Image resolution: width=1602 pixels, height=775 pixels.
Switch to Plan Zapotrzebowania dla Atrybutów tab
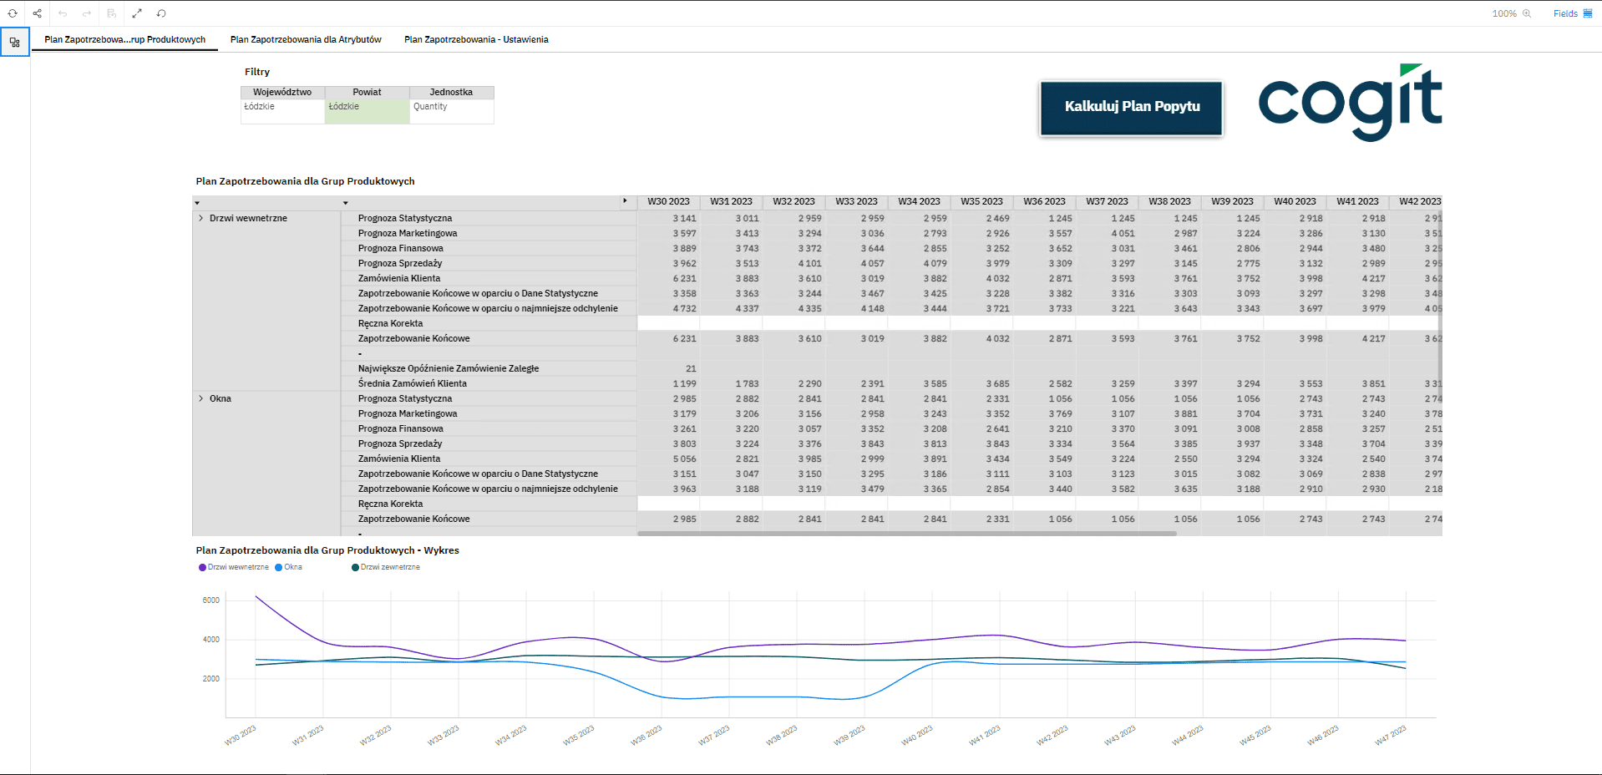pos(306,39)
